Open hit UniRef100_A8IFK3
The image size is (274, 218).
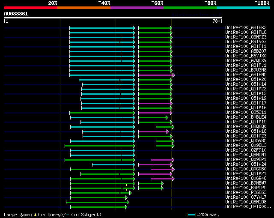pyautogui.click(x=246, y=27)
